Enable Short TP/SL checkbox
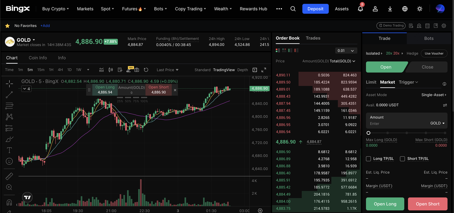The height and width of the screenshot is (213, 454). pyautogui.click(x=402, y=159)
